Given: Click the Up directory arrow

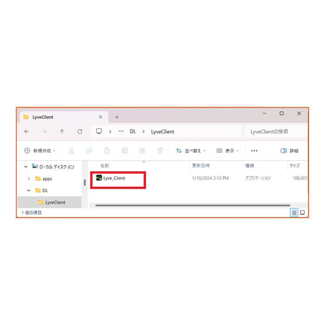Looking at the screenshot, I should pos(62,131).
